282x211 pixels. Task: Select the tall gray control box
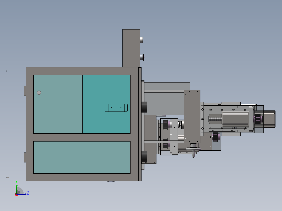pos(131,48)
